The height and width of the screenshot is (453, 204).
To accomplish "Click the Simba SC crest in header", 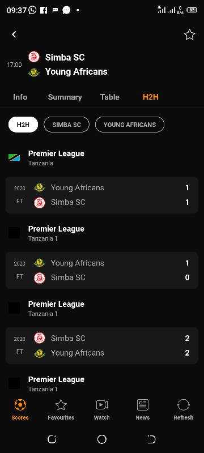I will [34, 57].
